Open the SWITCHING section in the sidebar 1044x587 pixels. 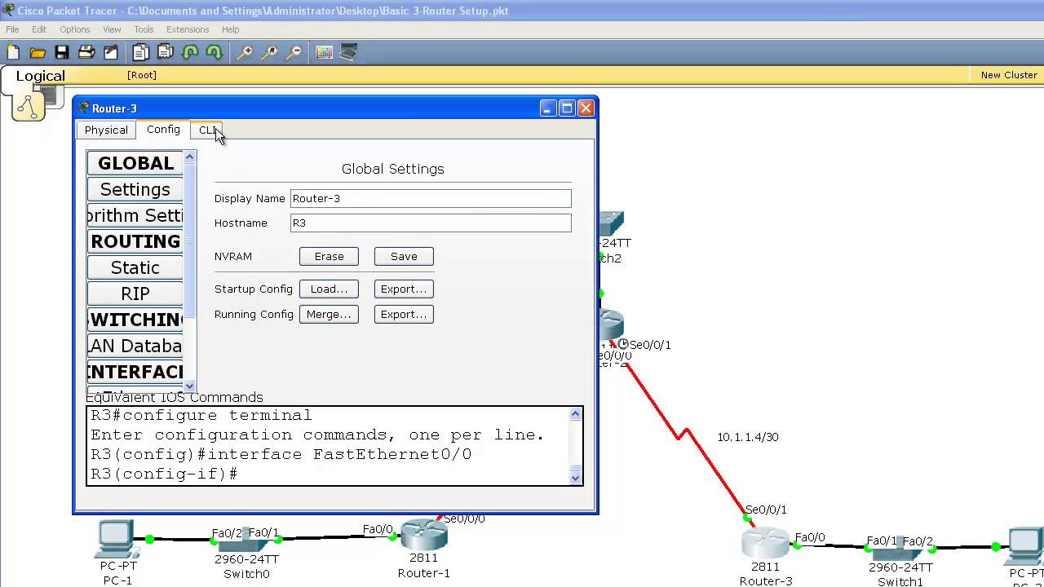click(x=135, y=320)
